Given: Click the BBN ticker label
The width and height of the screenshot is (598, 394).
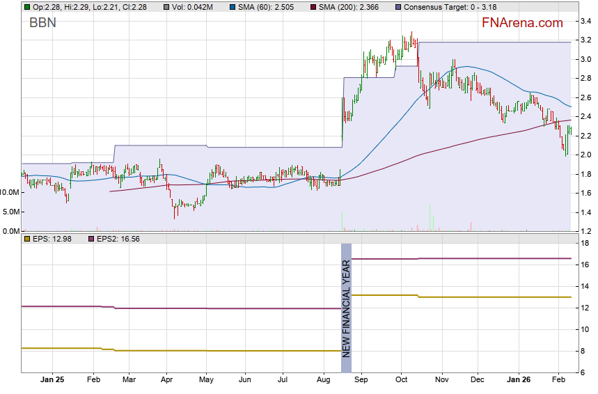Looking at the screenshot, I should [43, 23].
